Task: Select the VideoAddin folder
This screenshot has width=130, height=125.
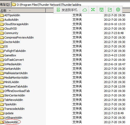Action: (x=11, y=122)
